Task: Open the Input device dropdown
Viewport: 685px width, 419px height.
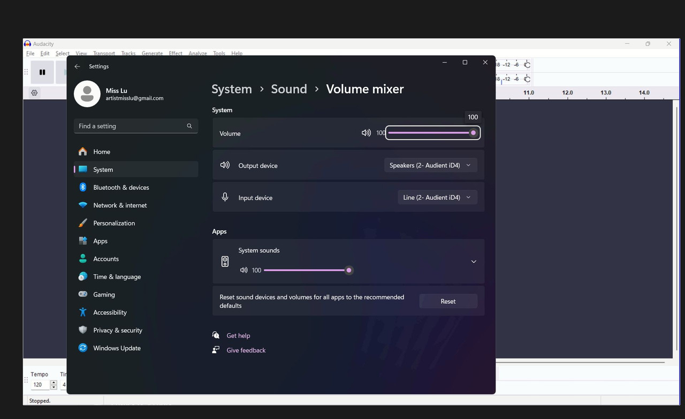Action: 438,197
